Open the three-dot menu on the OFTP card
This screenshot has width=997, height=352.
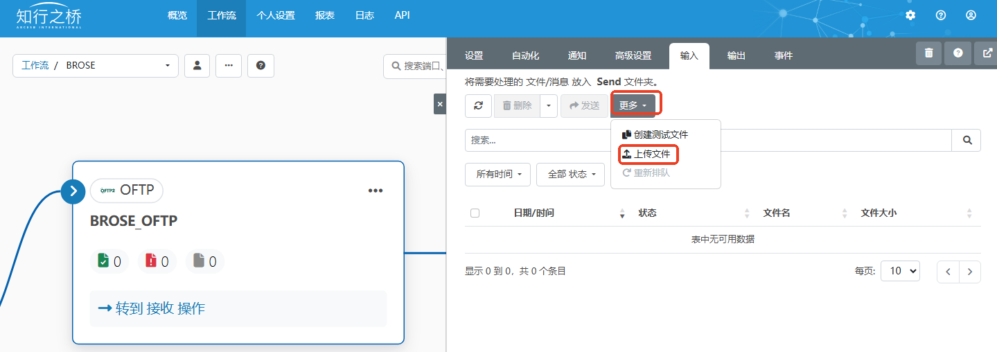point(375,191)
